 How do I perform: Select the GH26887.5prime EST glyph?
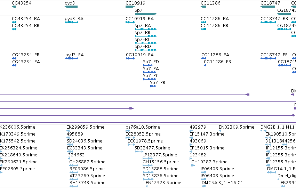coord(74,165)
